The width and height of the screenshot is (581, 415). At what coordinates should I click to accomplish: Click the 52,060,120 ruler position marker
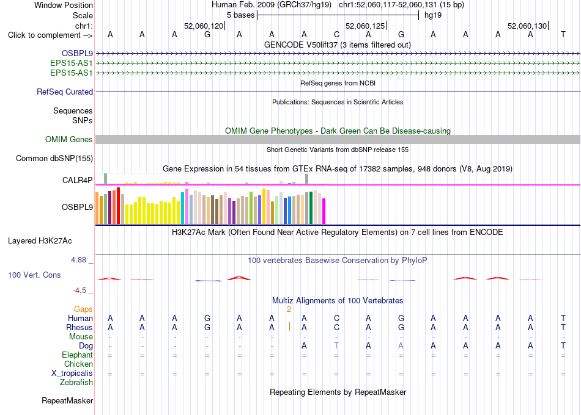[x=204, y=26]
